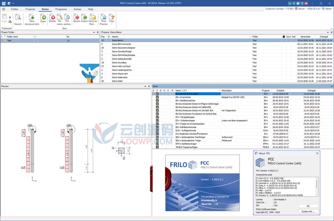Switch to the Projects tab
Image resolution: width=334 pixels, height=221 pixels.
(x=30, y=9)
